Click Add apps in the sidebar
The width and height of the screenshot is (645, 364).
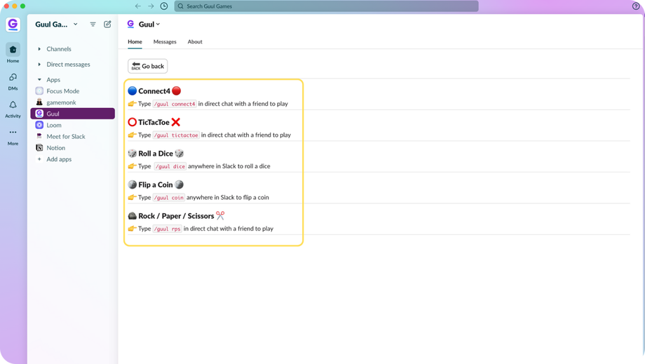59,159
